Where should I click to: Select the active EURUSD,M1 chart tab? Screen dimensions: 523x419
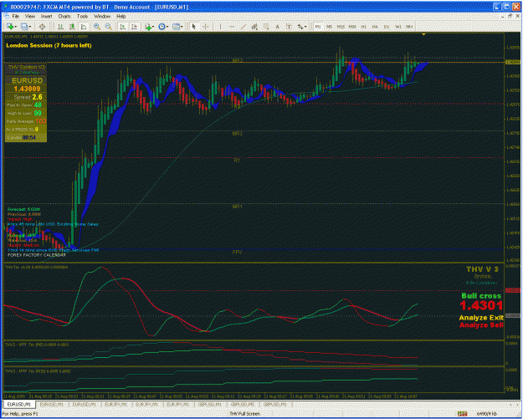(19, 404)
